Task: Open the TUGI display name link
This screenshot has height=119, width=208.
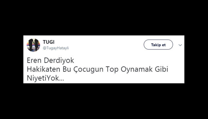Action: point(49,42)
